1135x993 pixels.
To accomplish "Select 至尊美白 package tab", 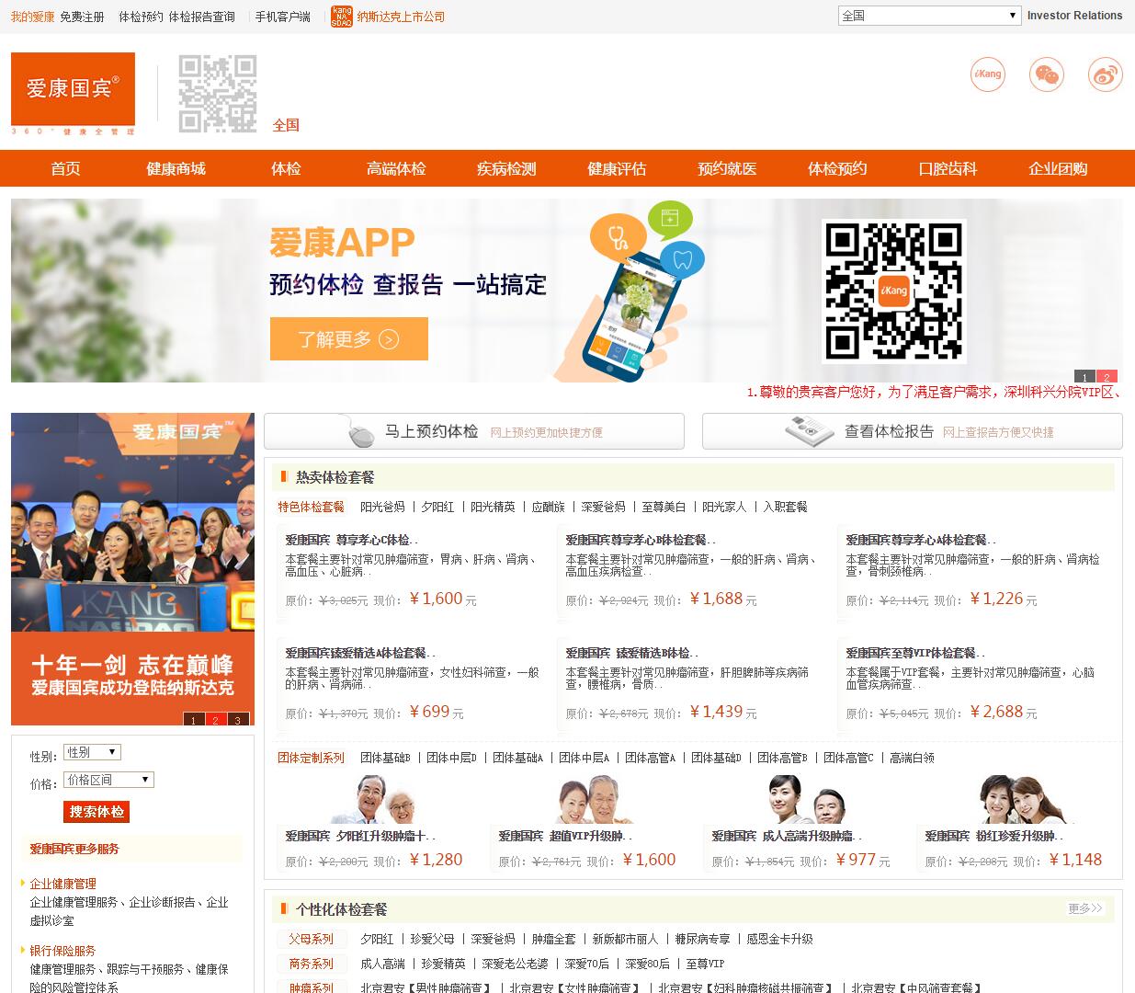I will (x=664, y=507).
